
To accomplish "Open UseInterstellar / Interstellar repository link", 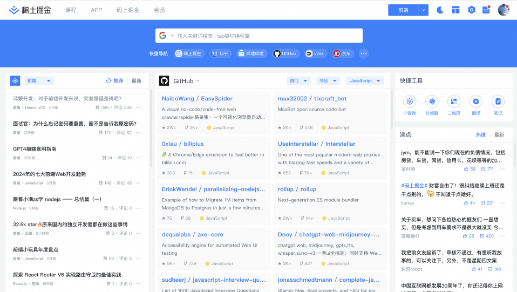I will coord(317,144).
